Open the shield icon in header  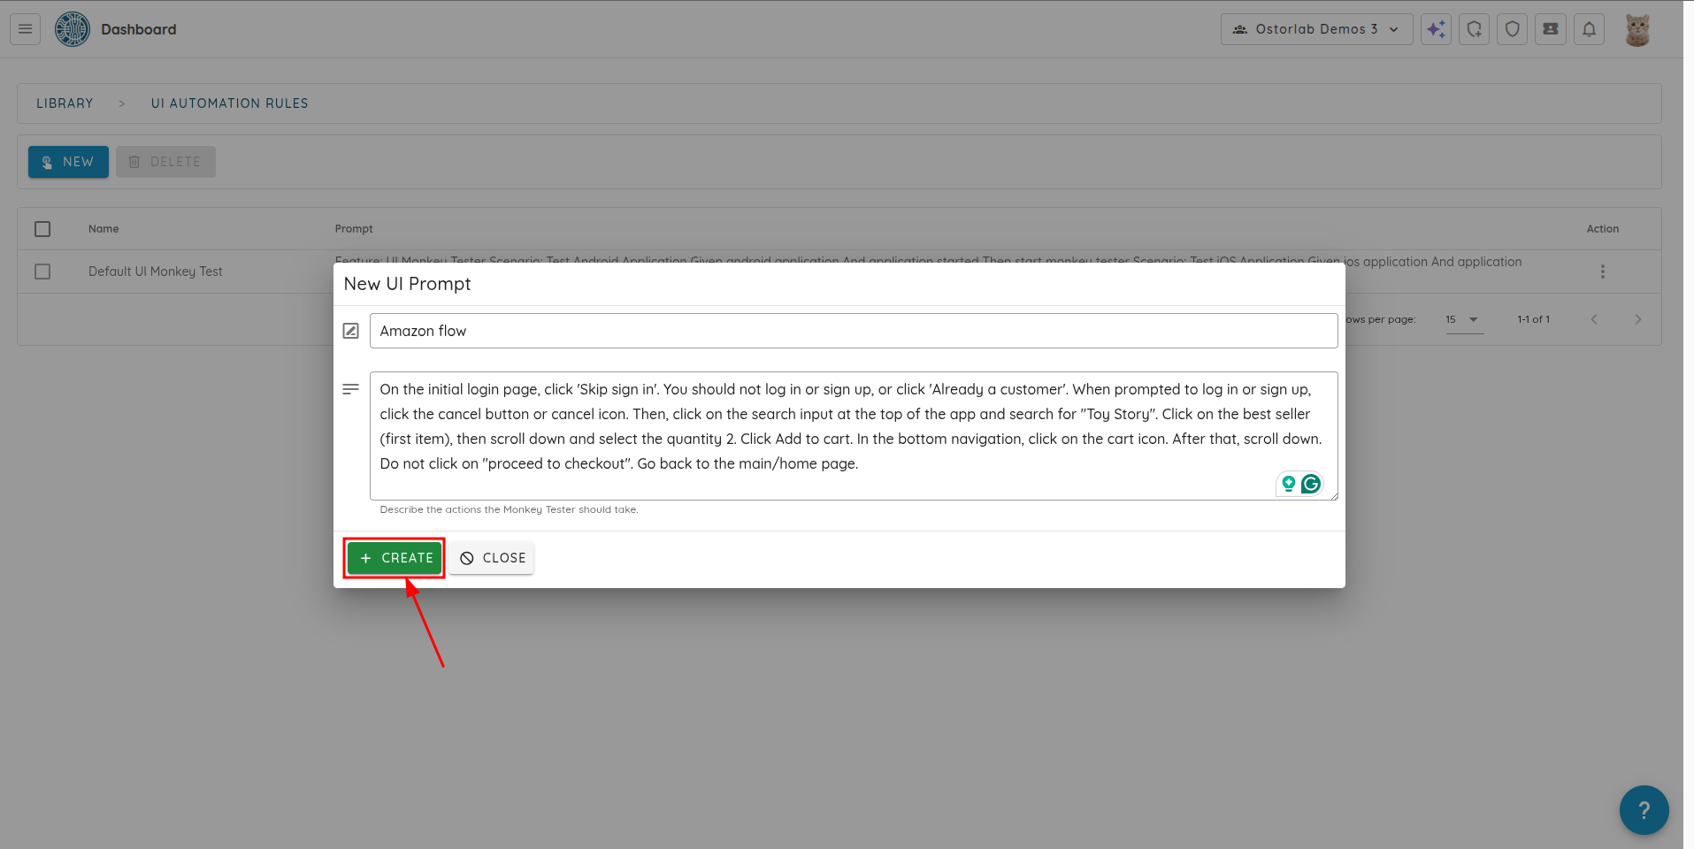coord(1513,29)
